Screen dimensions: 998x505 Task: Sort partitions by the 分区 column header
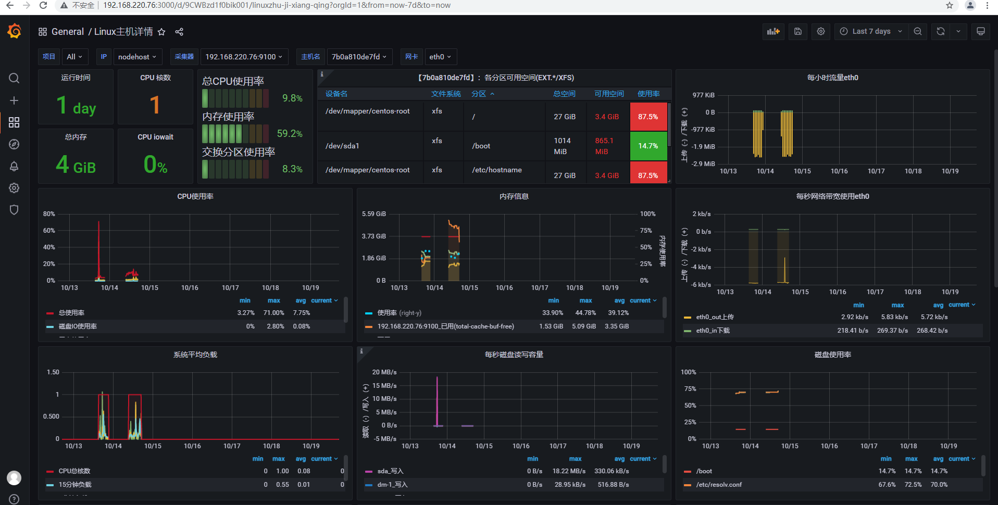(x=480, y=94)
